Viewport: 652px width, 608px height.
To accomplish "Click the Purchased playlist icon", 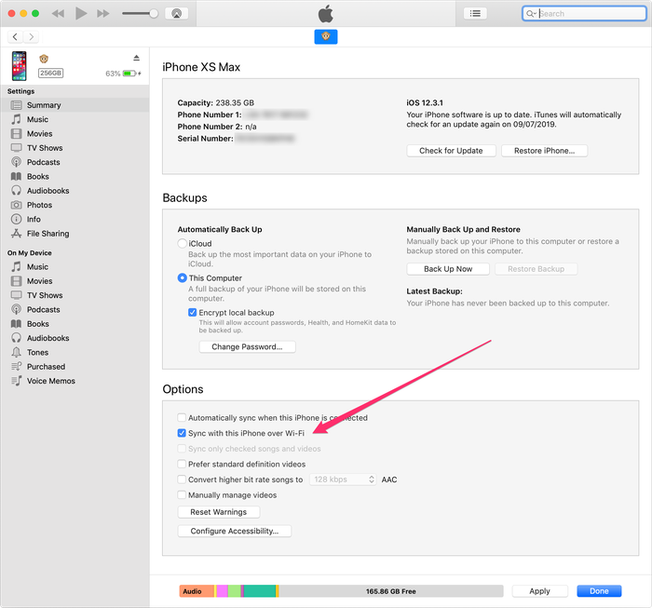I will point(16,367).
